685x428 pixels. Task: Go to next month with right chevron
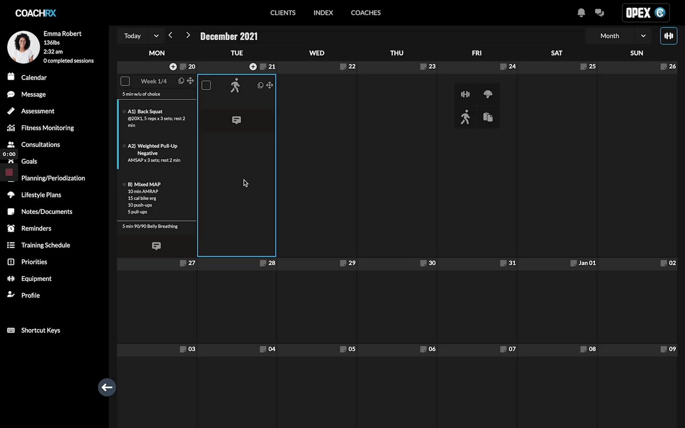tap(188, 35)
